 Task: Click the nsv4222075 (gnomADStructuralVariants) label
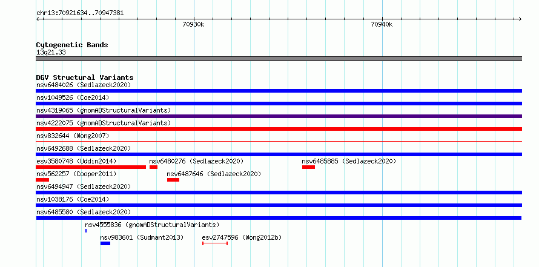pyautogui.click(x=104, y=123)
